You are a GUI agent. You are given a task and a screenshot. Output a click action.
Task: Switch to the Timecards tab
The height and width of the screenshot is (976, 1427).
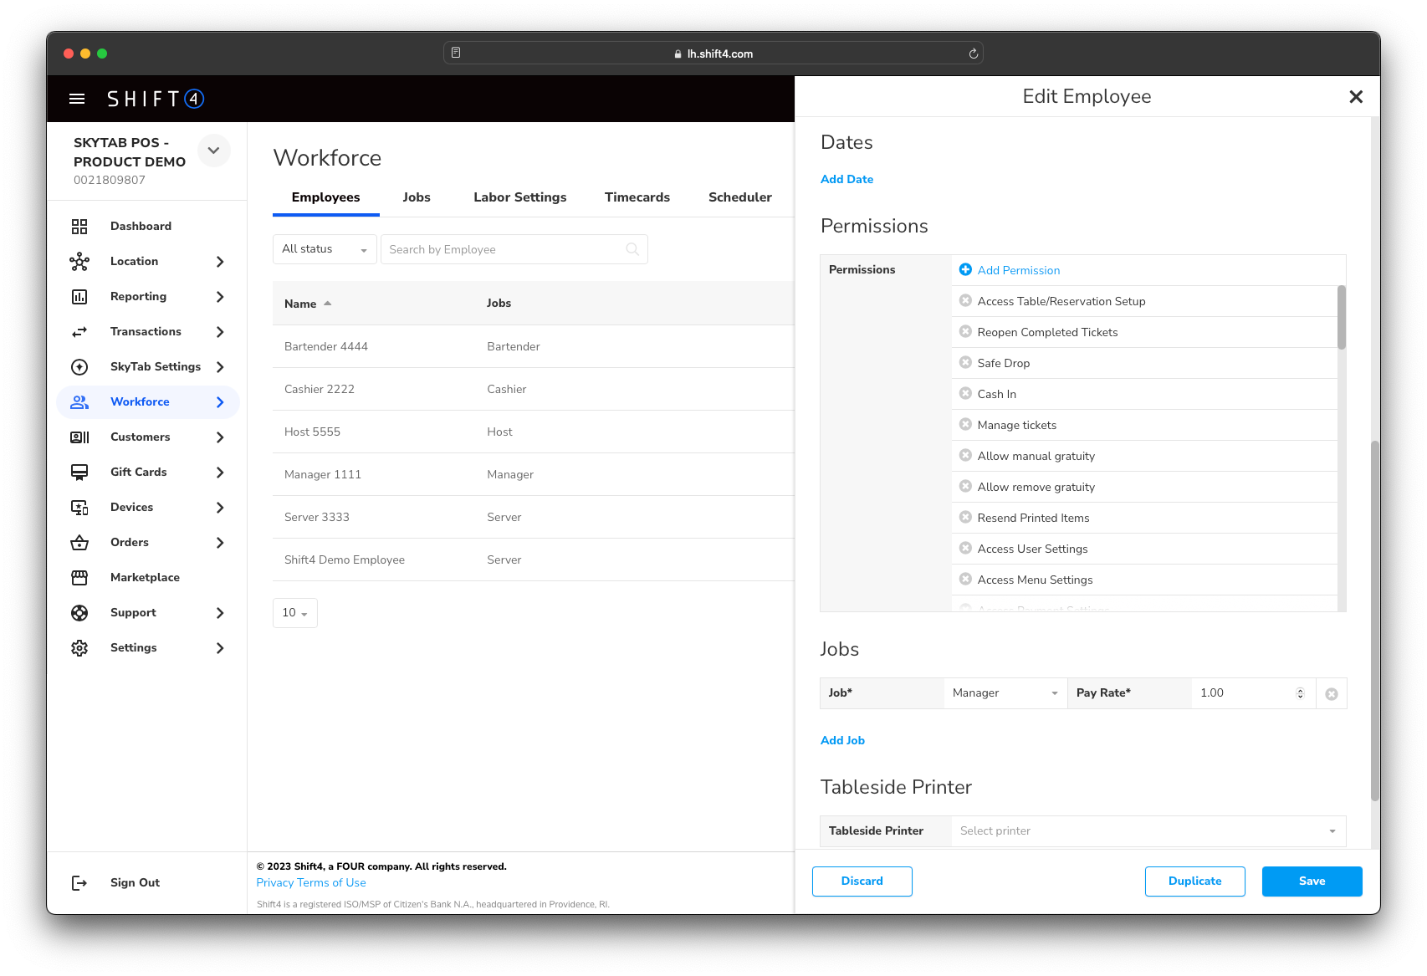click(x=637, y=197)
